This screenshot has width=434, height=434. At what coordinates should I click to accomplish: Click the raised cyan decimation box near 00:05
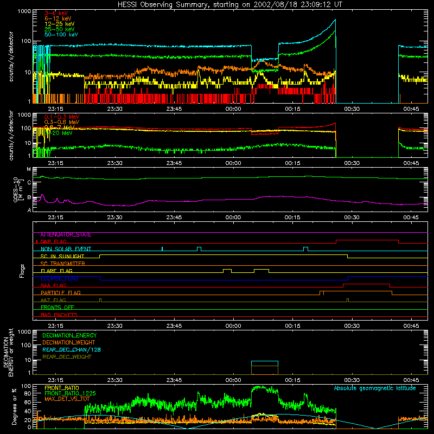265,363
